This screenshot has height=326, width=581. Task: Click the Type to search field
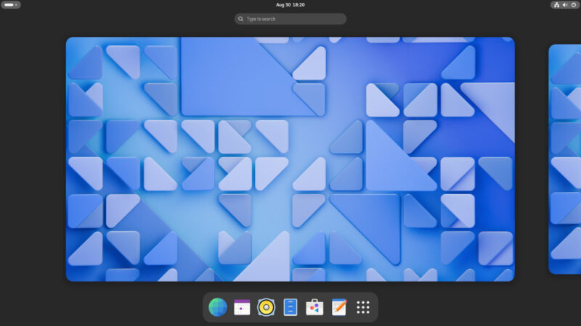click(290, 19)
